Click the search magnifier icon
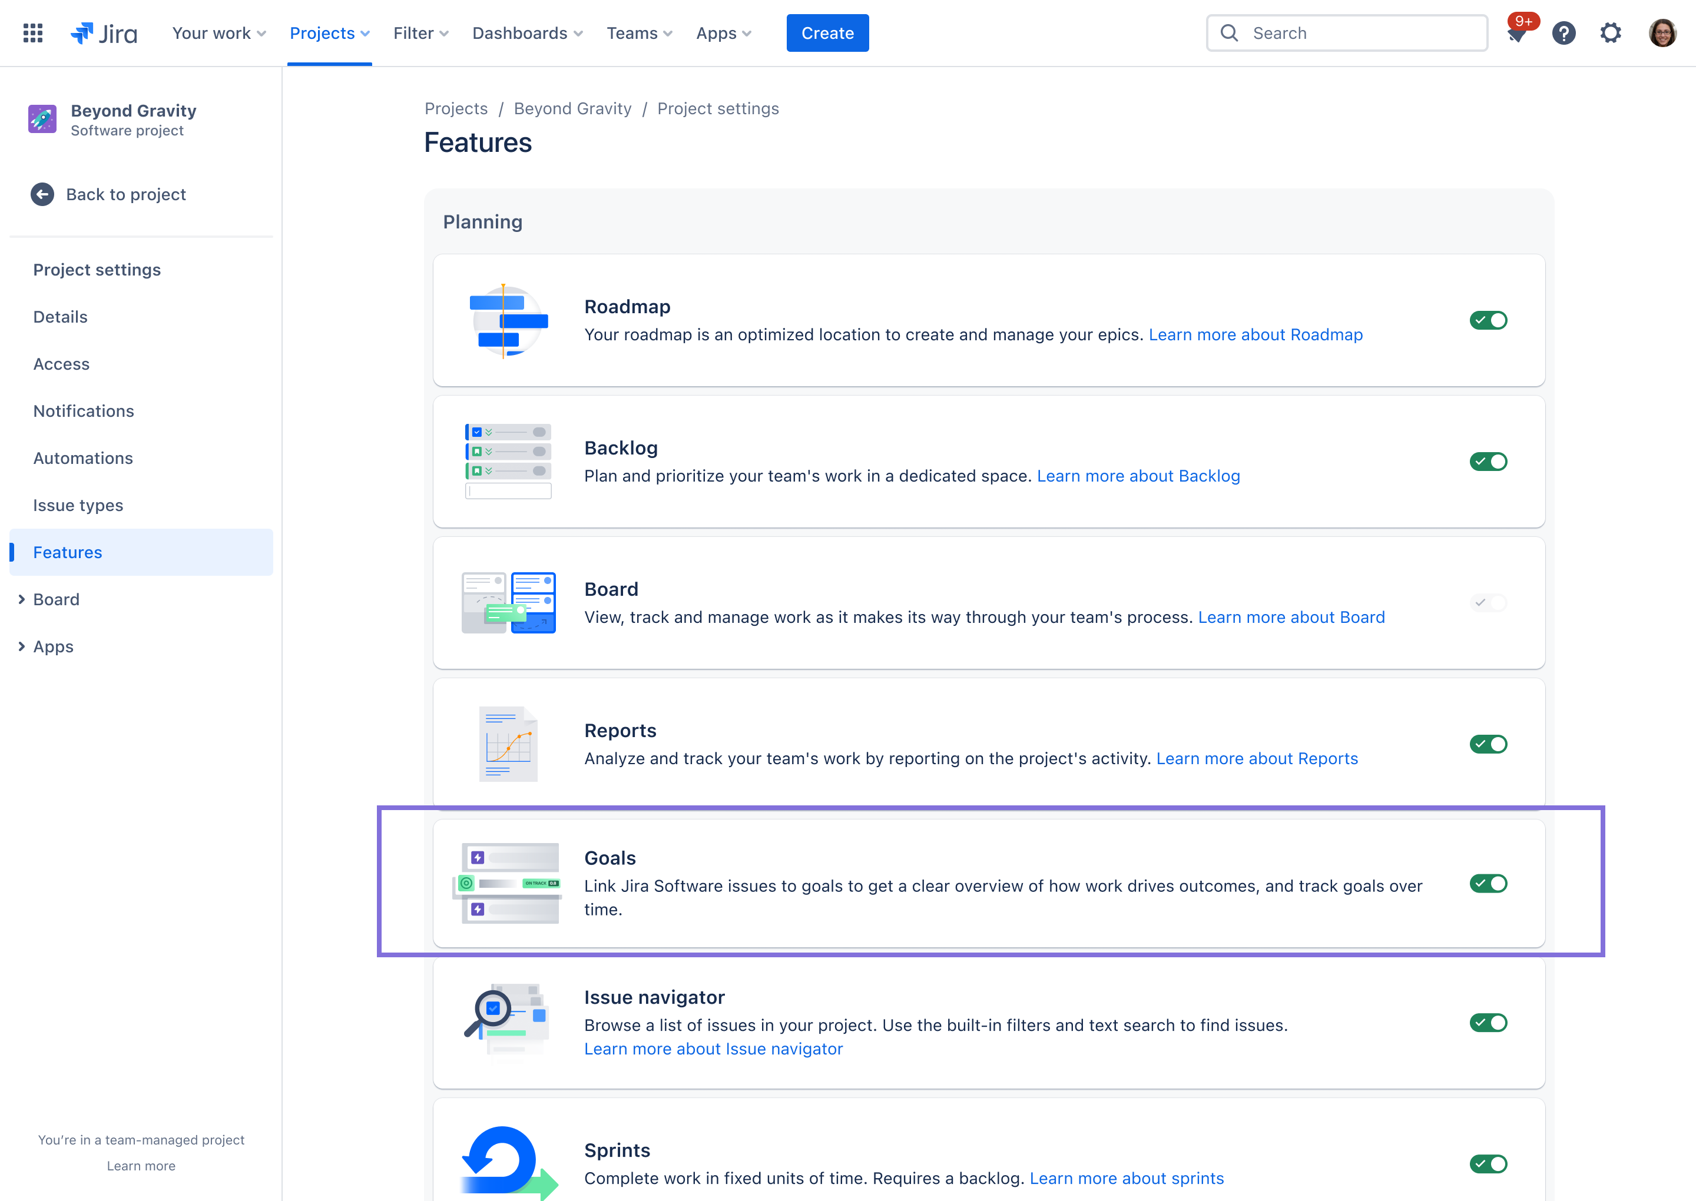This screenshot has height=1201, width=1696. (1229, 34)
